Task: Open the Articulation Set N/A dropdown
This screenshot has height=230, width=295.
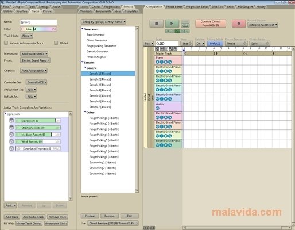Action: point(31,90)
